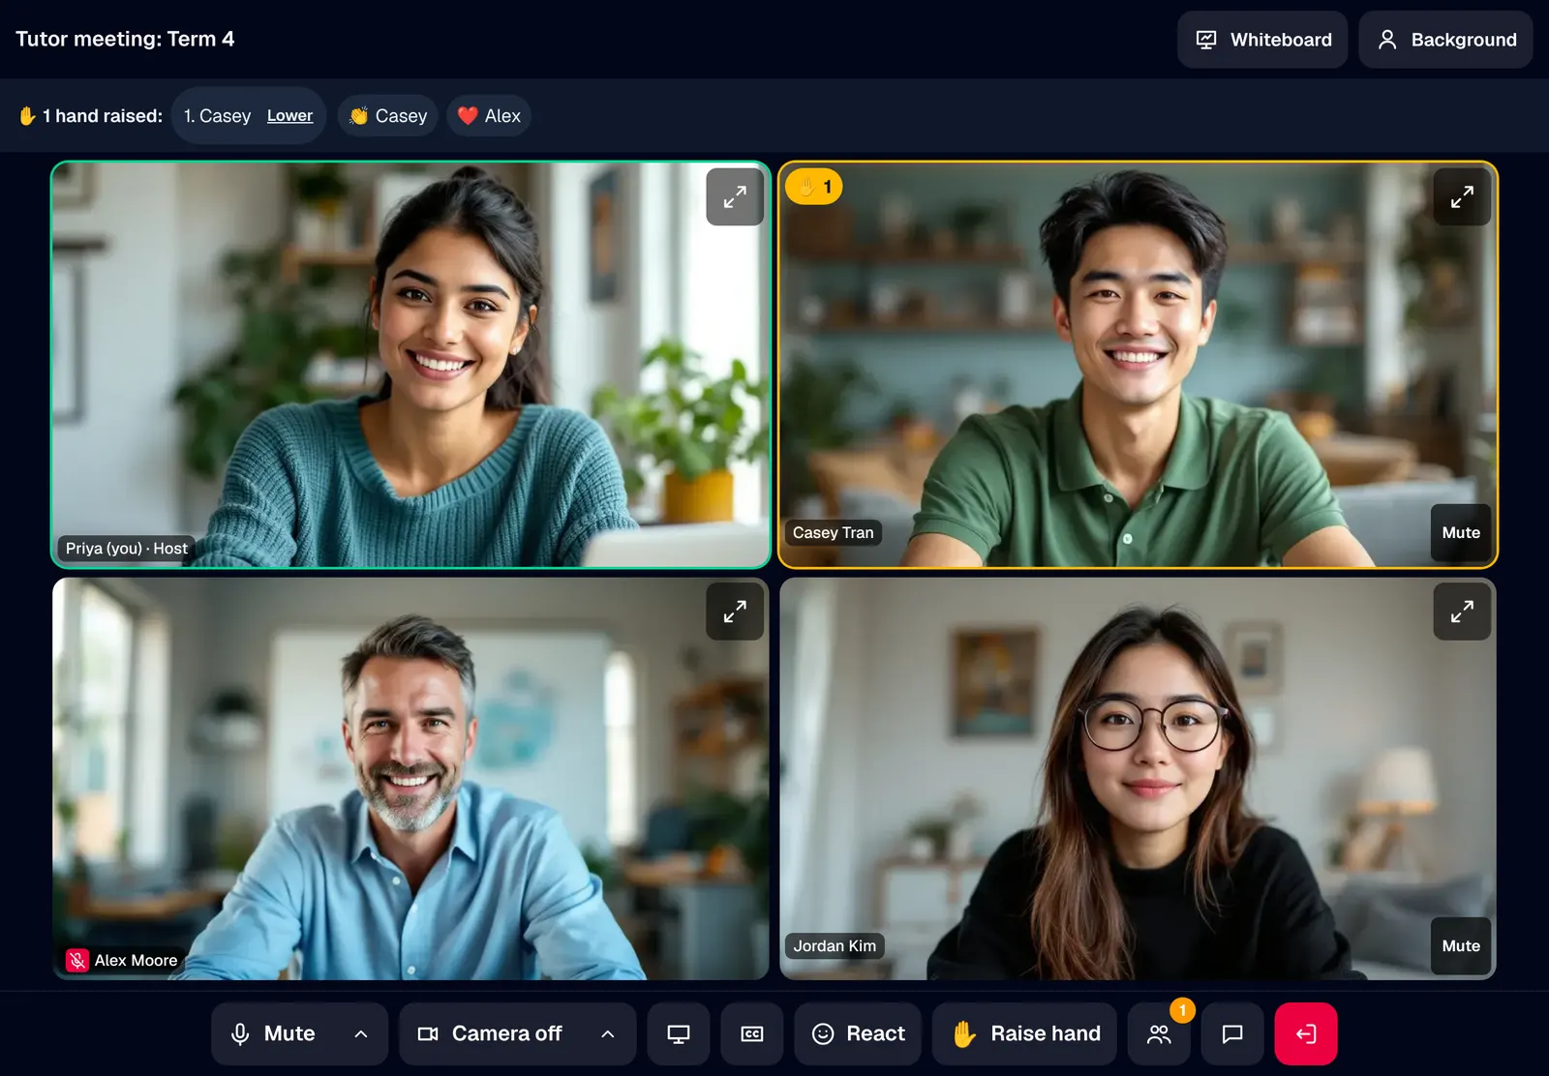The width and height of the screenshot is (1549, 1076).
Task: Select the Priya (you) · Host label
Action: 127,549
